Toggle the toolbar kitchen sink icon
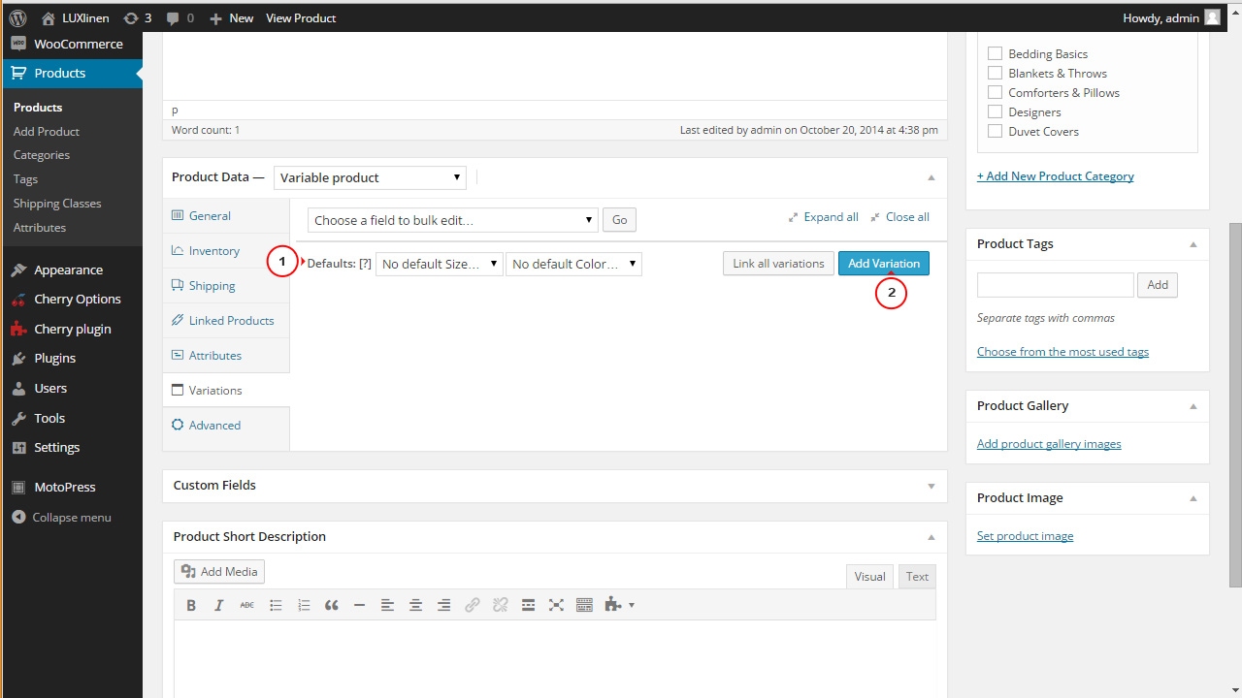Image resolution: width=1242 pixels, height=698 pixels. [x=584, y=605]
